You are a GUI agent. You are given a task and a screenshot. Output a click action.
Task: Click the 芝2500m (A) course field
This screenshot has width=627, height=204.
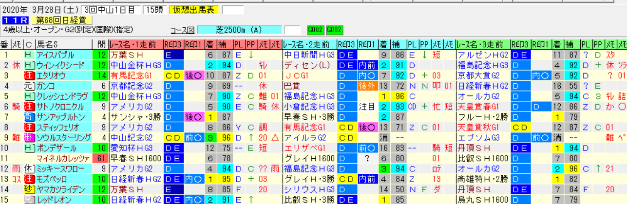pos(240,30)
